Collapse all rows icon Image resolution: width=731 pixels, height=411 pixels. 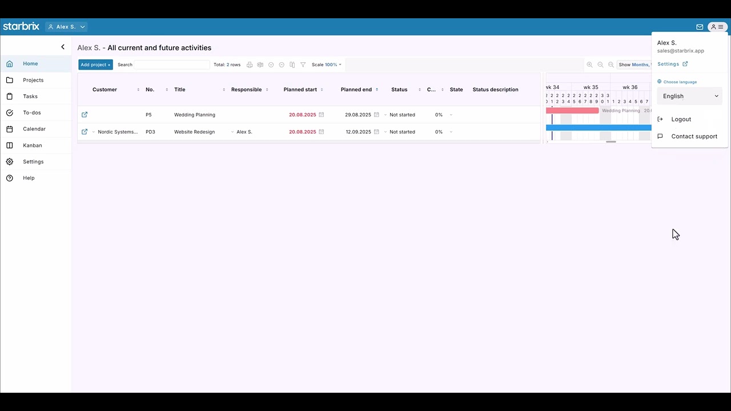(x=282, y=65)
